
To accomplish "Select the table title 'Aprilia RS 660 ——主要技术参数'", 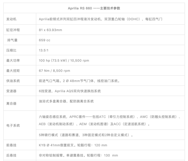I will (x=94, y=8).
